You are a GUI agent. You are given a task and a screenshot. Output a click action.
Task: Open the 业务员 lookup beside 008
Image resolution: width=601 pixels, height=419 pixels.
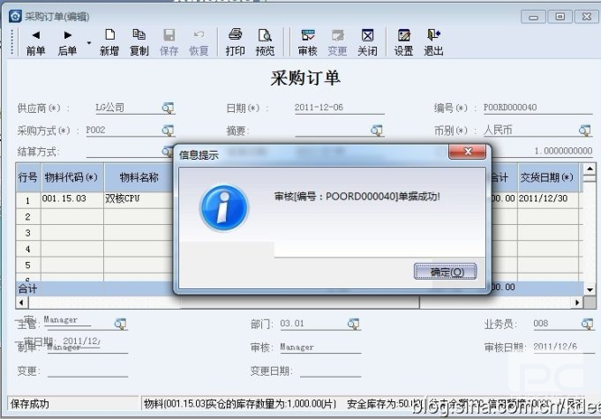(x=585, y=324)
